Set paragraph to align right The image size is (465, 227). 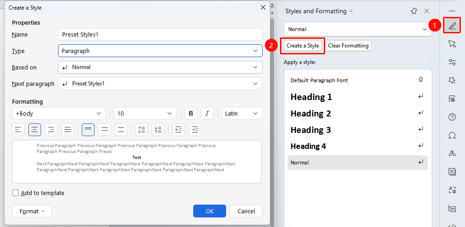(x=51, y=130)
